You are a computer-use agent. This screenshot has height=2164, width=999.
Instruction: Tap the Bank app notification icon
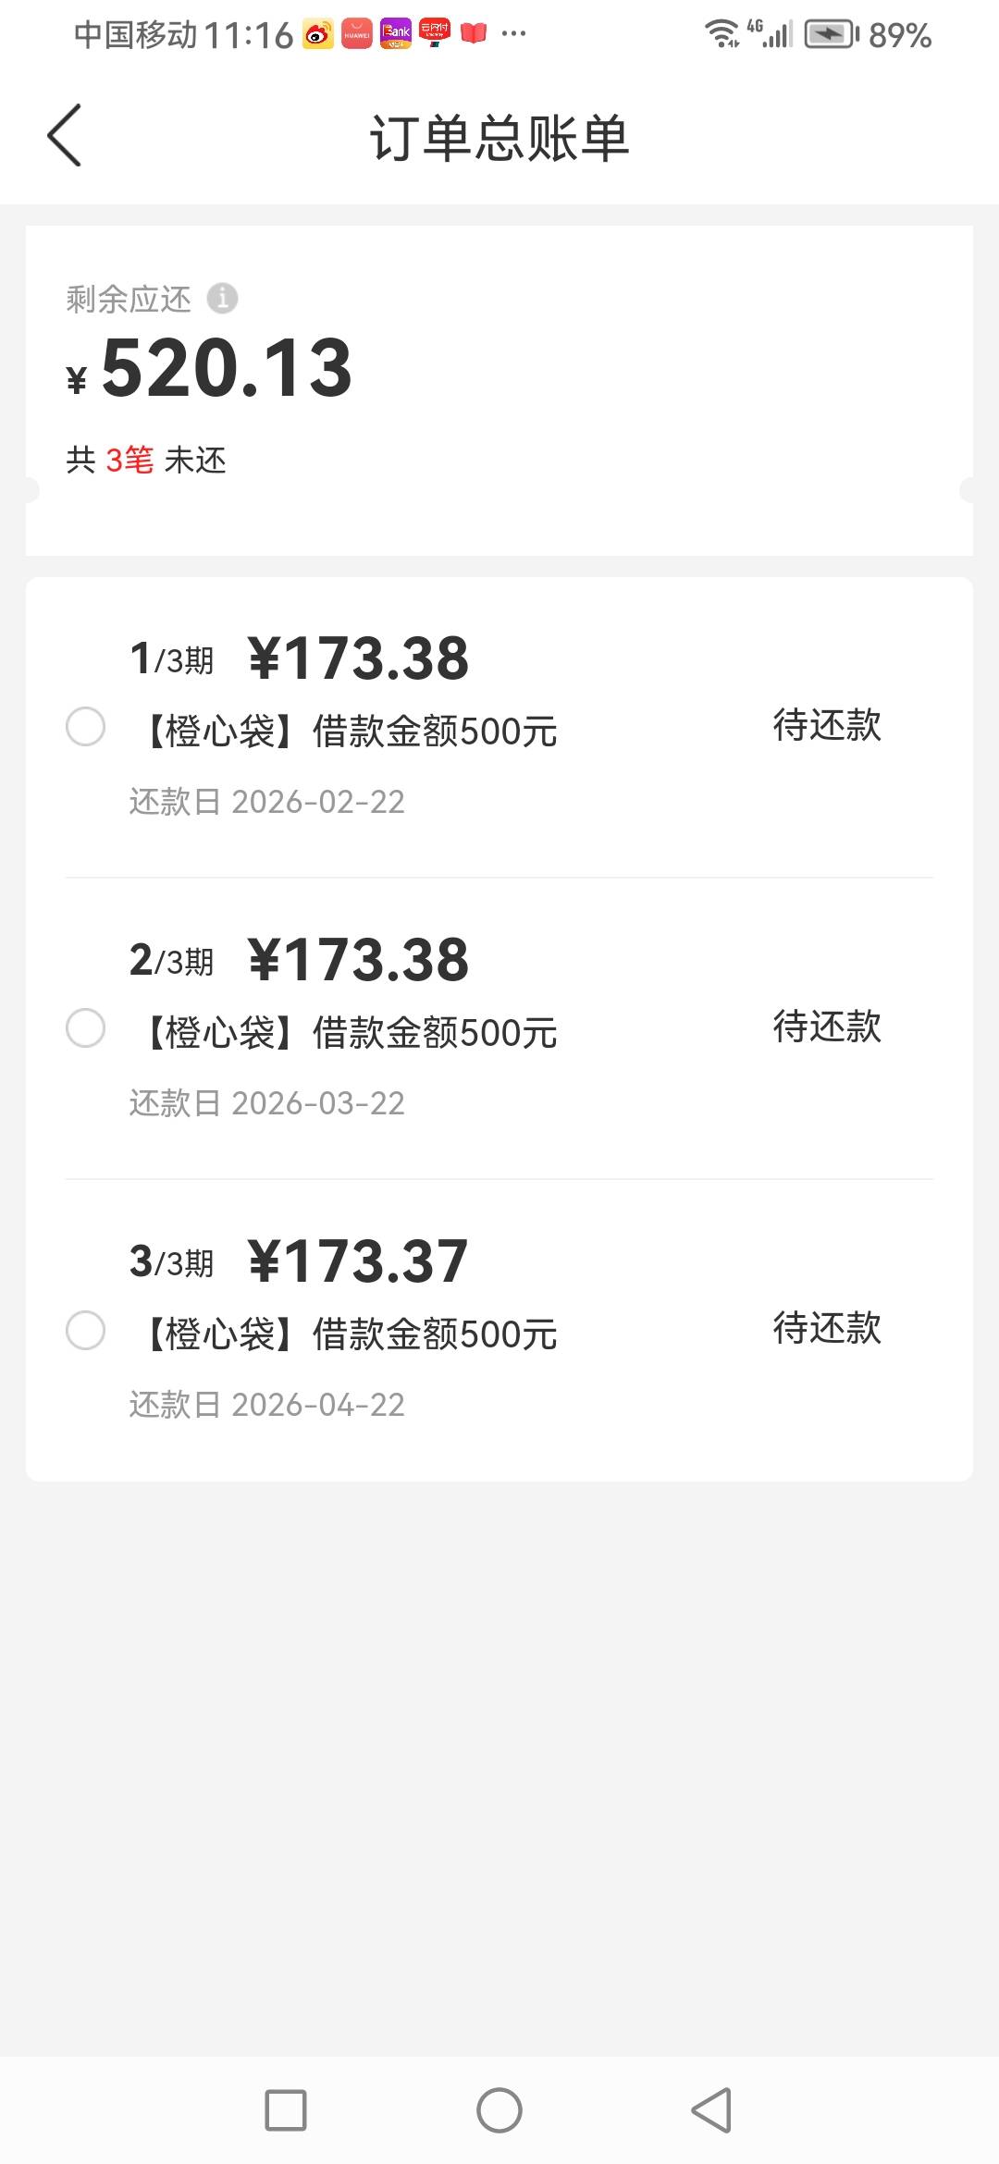396,34
